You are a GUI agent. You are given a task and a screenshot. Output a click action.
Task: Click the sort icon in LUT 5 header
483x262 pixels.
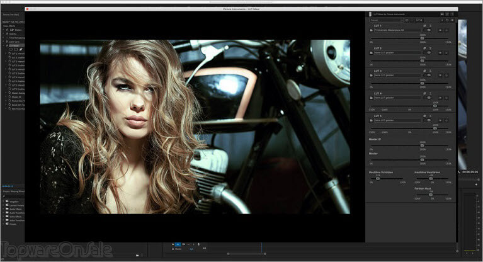point(430,116)
